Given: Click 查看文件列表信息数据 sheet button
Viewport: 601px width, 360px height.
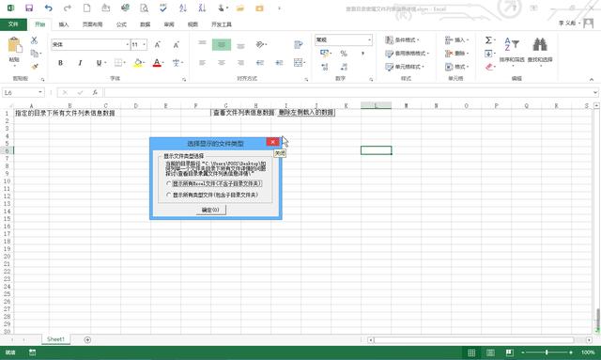Looking at the screenshot, I should pyautogui.click(x=243, y=113).
